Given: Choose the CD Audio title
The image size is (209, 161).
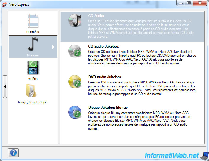Looking at the screenshot, I should [96, 16].
